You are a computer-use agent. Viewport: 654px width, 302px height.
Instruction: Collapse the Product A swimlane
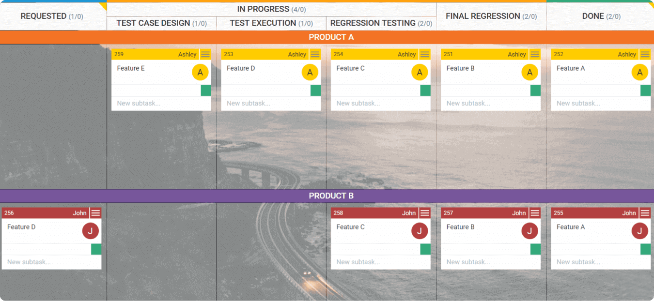click(331, 37)
